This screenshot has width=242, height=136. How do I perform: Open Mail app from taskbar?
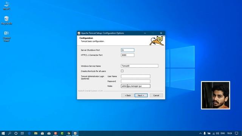click(49, 133)
